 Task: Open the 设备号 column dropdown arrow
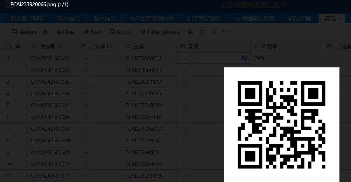coord(72,46)
